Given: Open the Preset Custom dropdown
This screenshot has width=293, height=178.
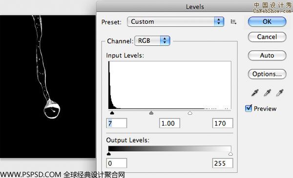Looking at the screenshot, I should click(175, 21).
